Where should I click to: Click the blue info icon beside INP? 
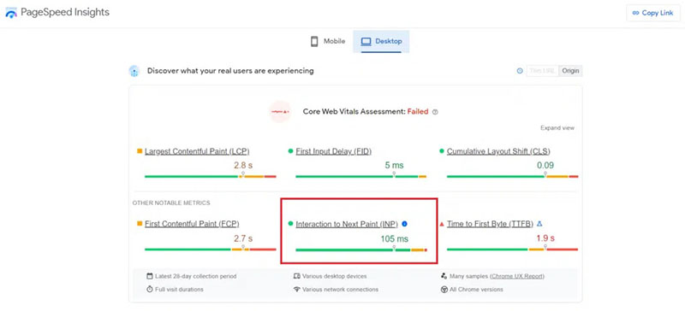coord(404,224)
